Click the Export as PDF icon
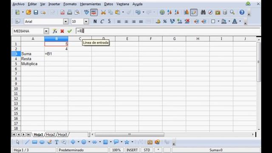Viewport: 272px width, 153px height. click(62, 12)
